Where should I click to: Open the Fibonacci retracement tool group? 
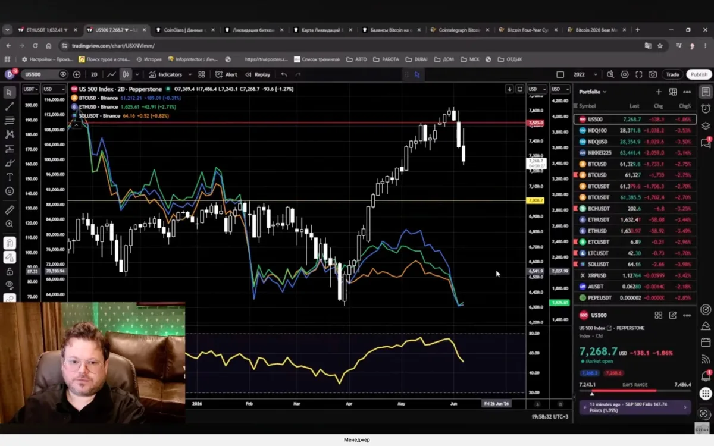[x=10, y=120]
